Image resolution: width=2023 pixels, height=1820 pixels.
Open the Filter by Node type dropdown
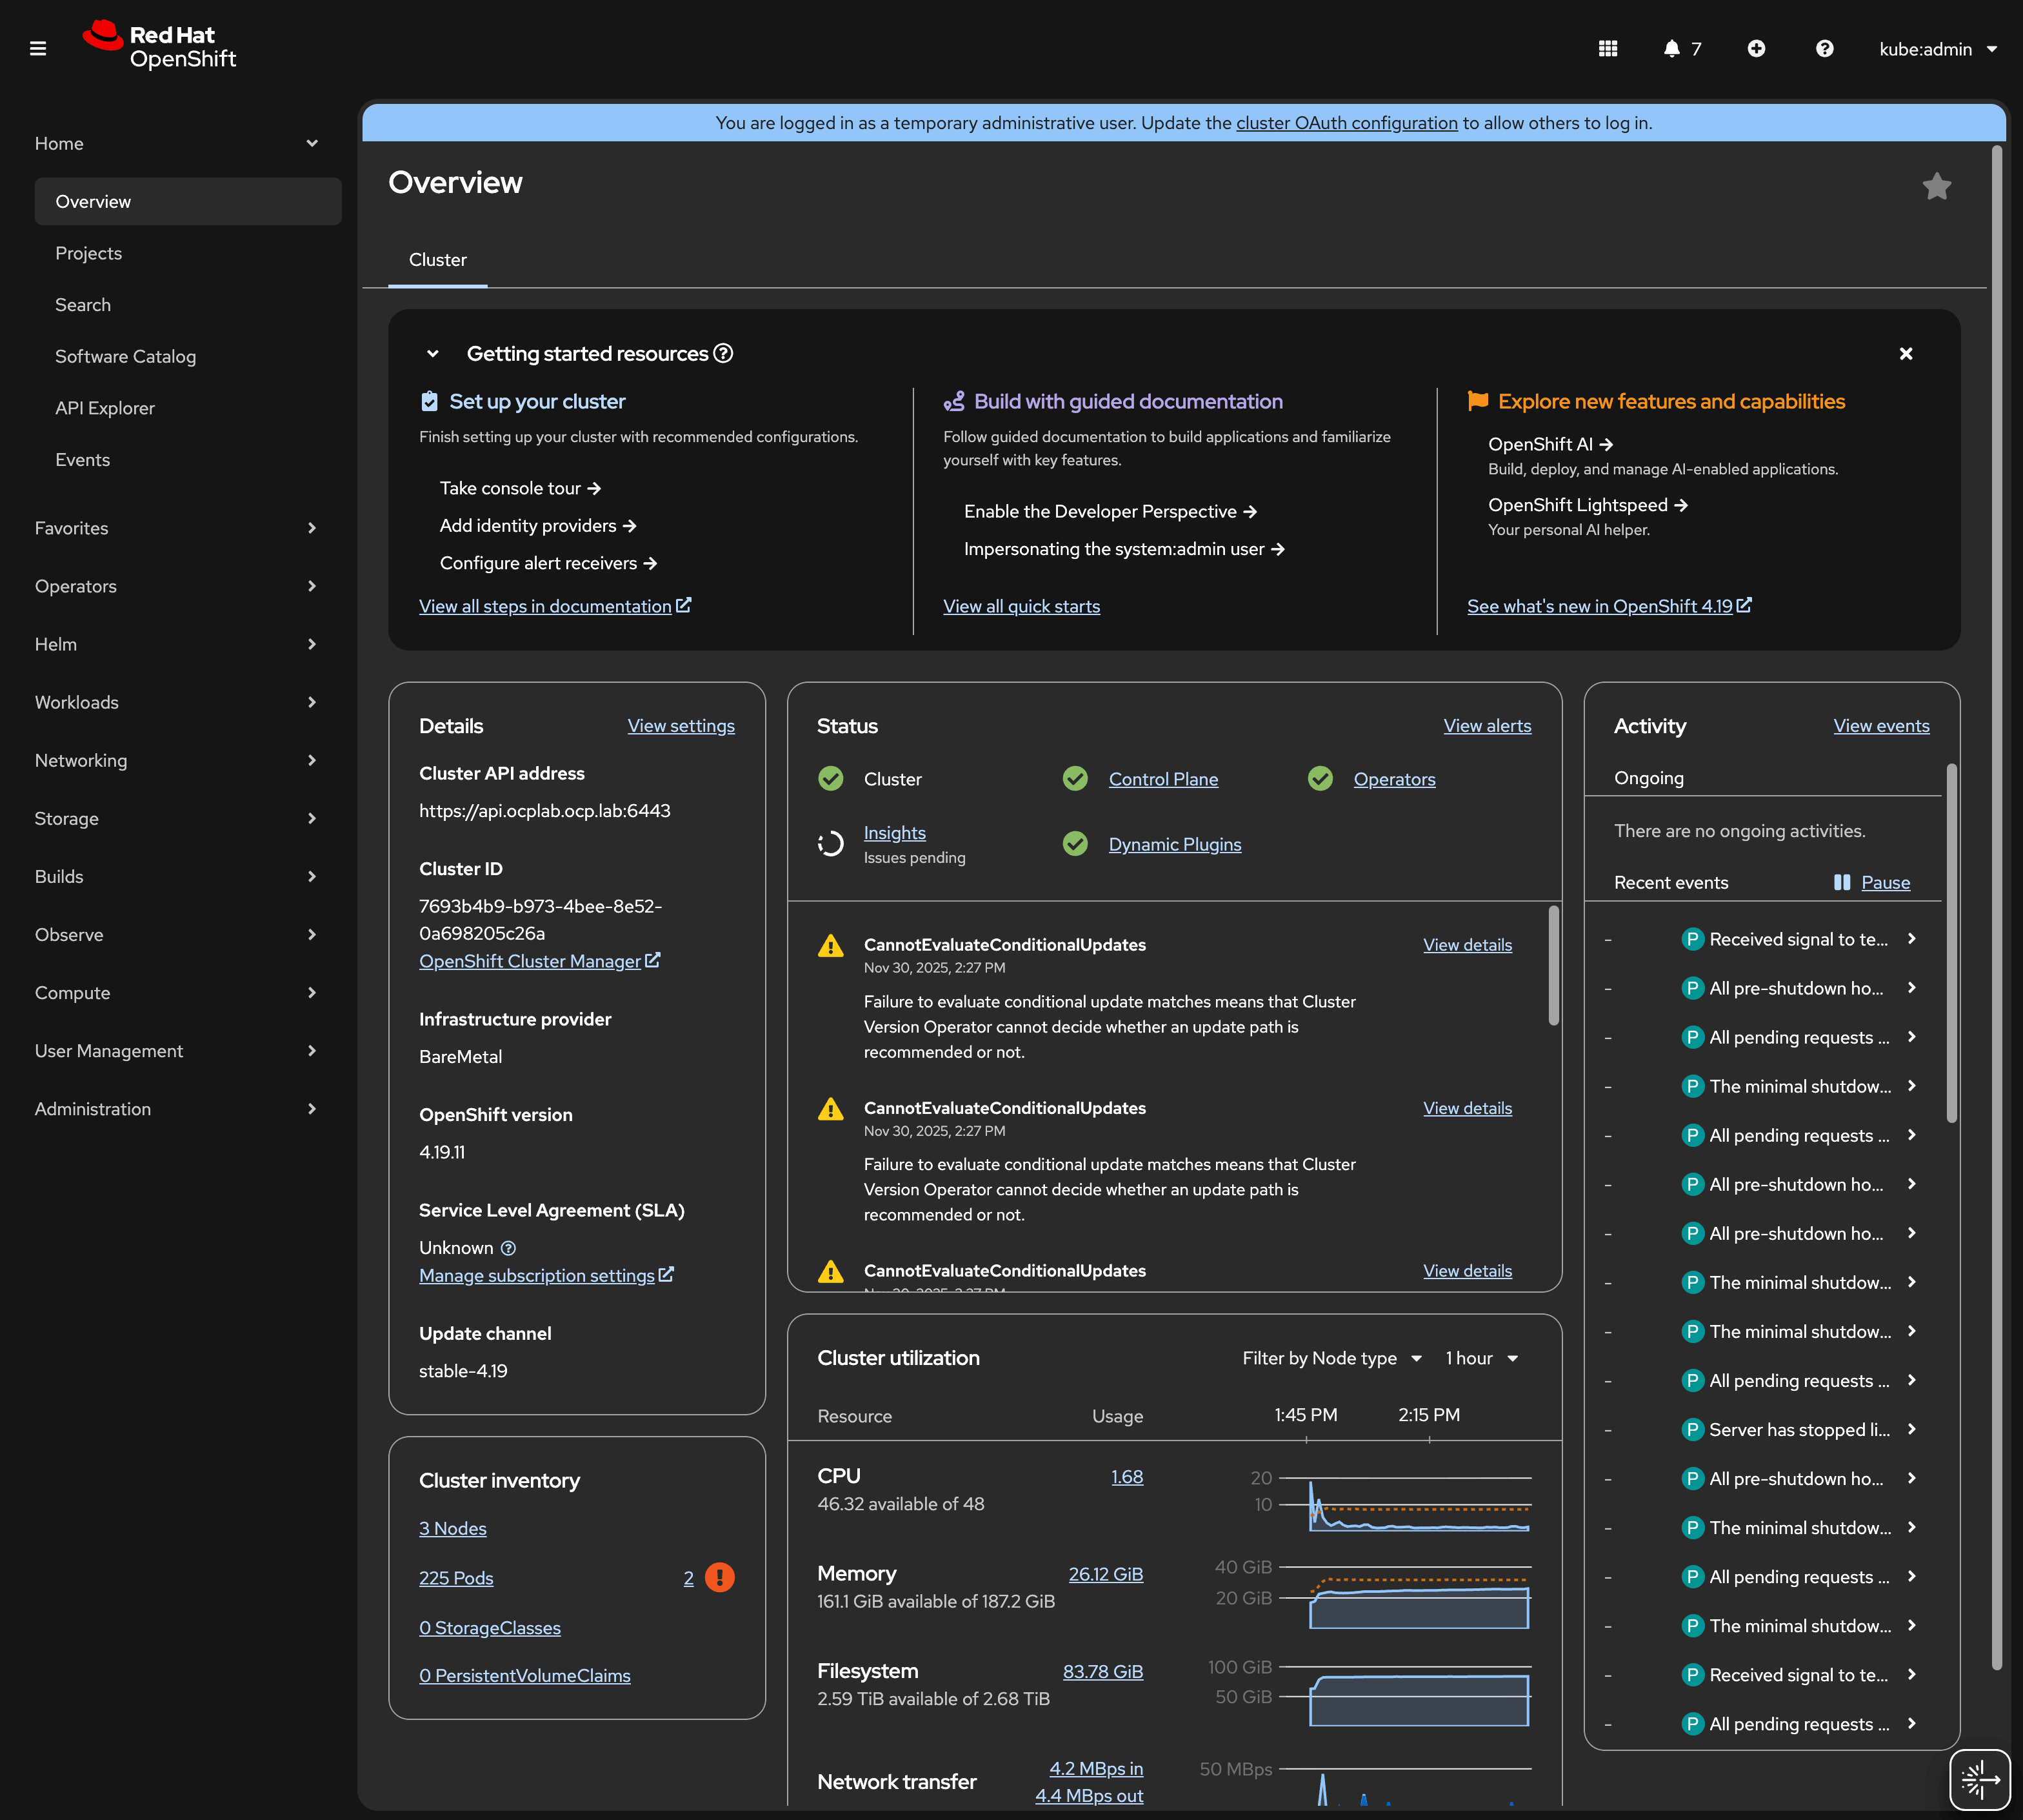click(x=1332, y=1358)
